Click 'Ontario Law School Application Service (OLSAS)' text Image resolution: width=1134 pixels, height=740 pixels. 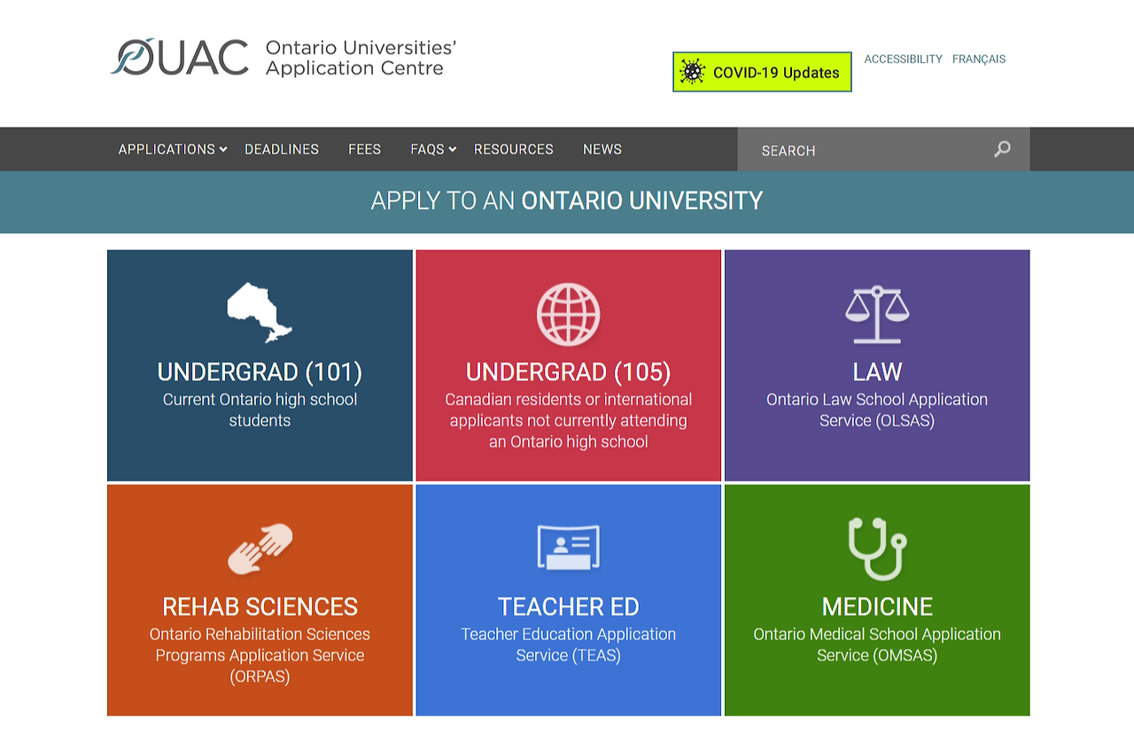click(x=877, y=409)
